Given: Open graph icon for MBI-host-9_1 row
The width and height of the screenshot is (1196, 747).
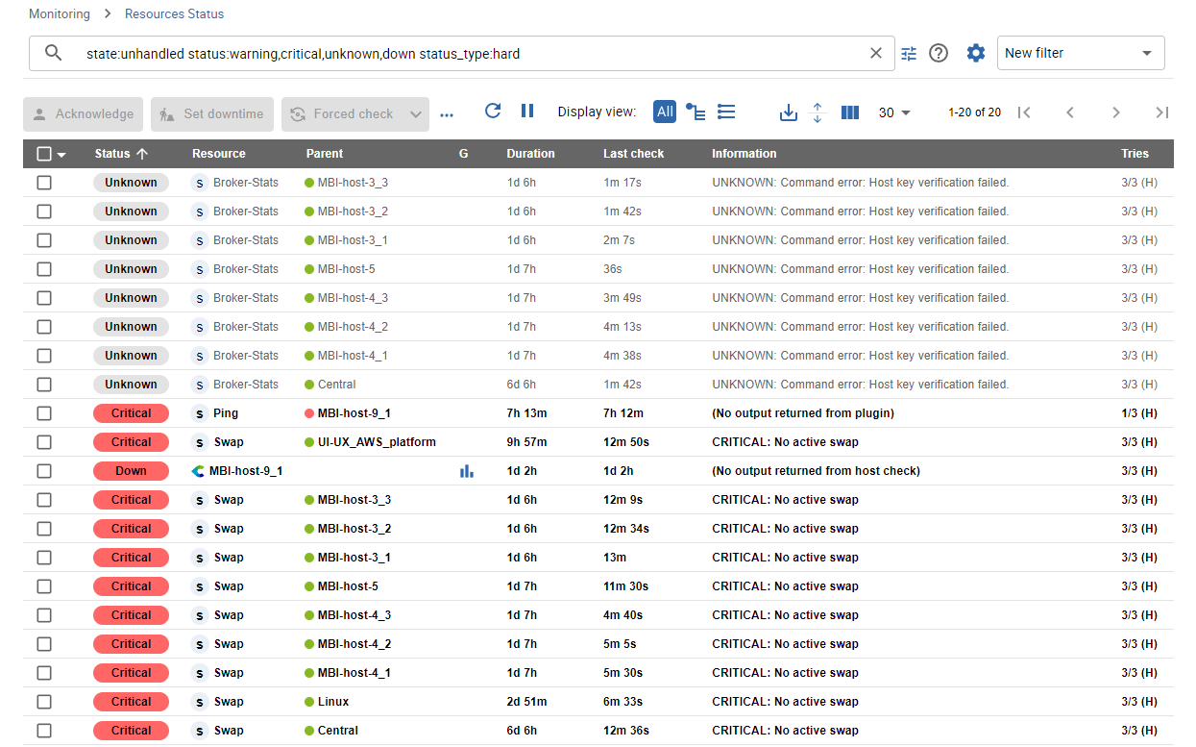Looking at the screenshot, I should 467,471.
